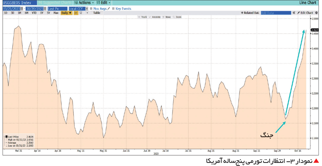Click the Related Data button
The width and height of the screenshot is (322, 166).
250,13
